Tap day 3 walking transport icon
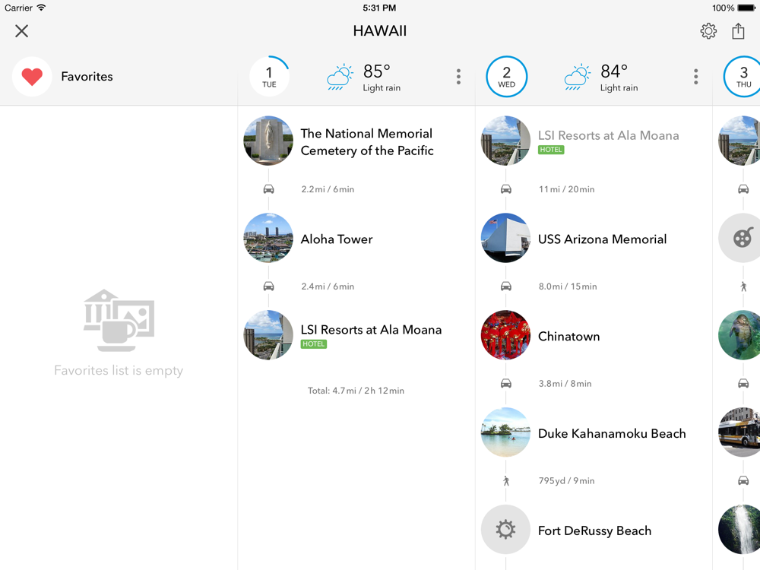This screenshot has width=760, height=570. point(743,287)
